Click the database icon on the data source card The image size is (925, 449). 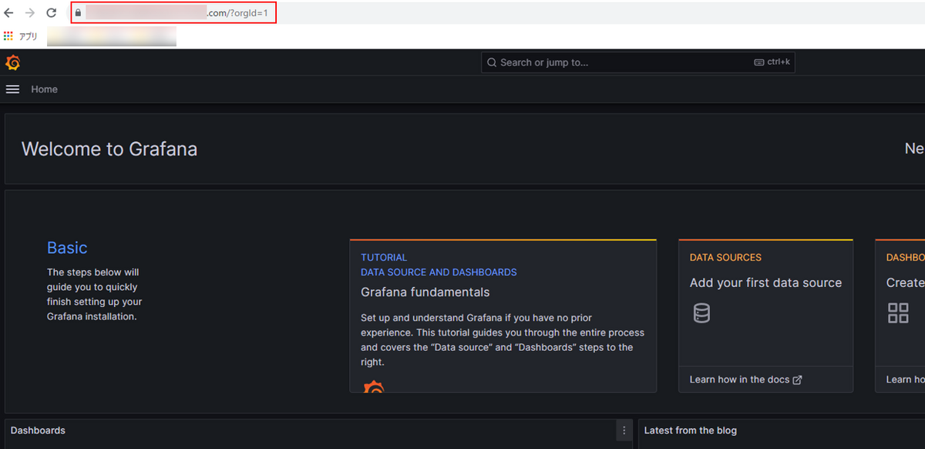701,312
